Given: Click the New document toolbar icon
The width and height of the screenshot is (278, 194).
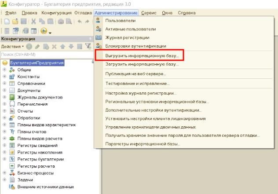Looking at the screenshot, I should click(x=7, y=22).
